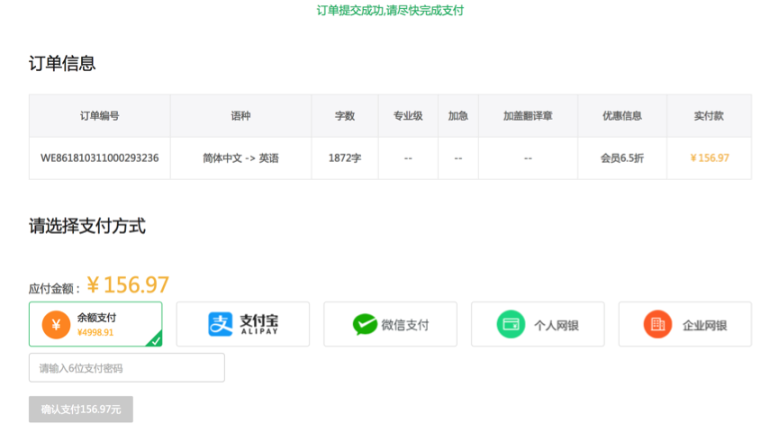Click the 1872字 word count cell

[345, 157]
